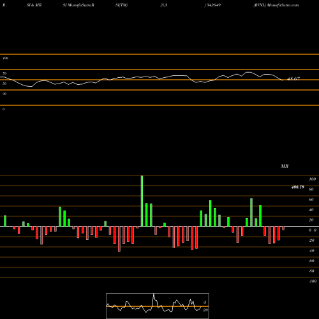Click the 408.79 value on MR panel
This screenshot has height=319, width=319.
297,187
